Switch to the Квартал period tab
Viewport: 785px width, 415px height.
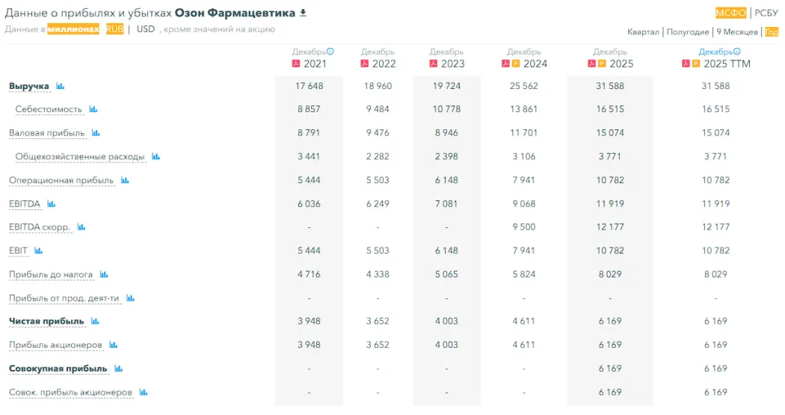pos(643,32)
